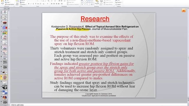Select slide 12 thumbnail
Screen dimensions: 189x106
5,67
